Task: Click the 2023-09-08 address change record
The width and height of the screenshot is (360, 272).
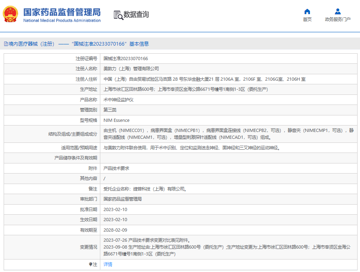Action: click(x=227, y=251)
